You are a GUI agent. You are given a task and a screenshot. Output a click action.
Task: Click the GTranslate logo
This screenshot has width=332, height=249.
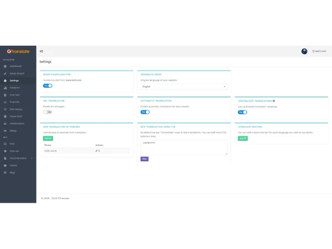click(18, 51)
